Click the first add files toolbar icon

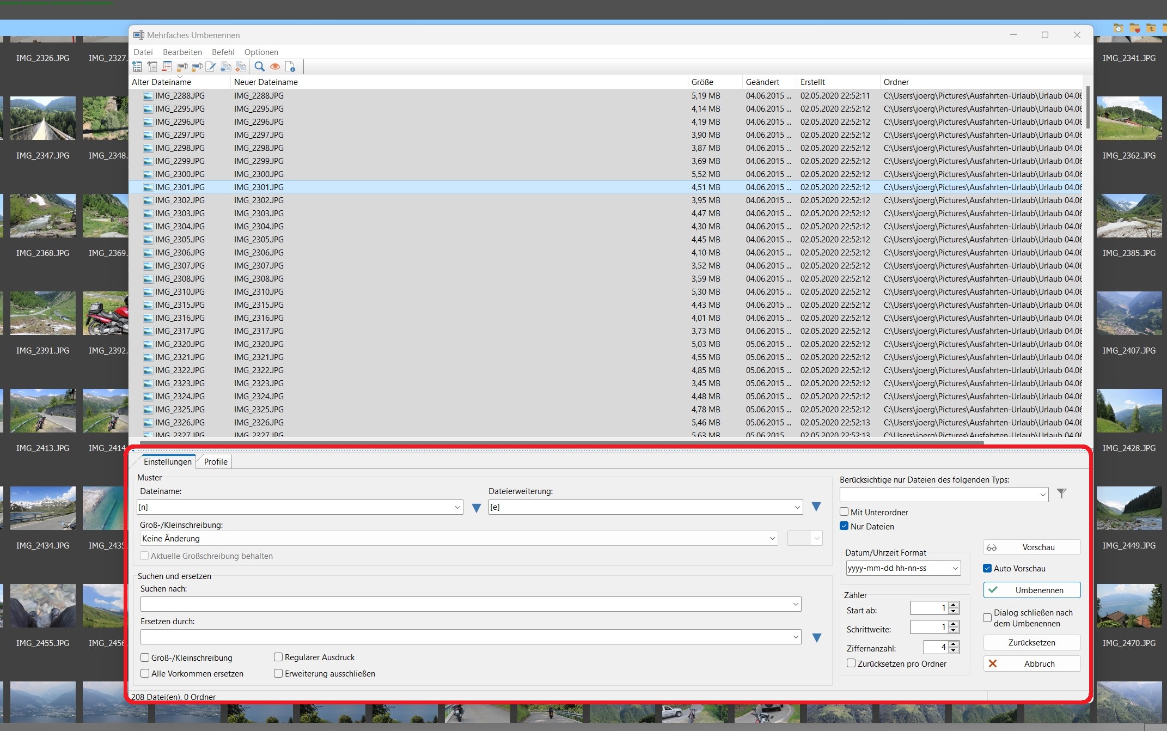click(x=137, y=66)
